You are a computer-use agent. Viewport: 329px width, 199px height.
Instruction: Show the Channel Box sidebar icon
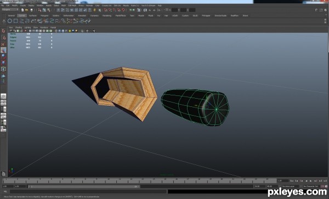point(325,10)
